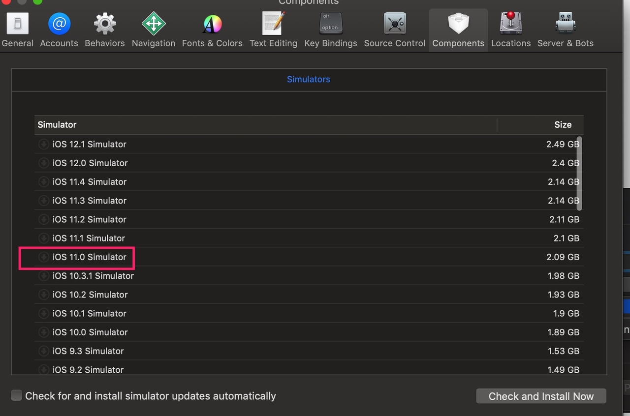Open the Locations preferences pane

coord(511,30)
